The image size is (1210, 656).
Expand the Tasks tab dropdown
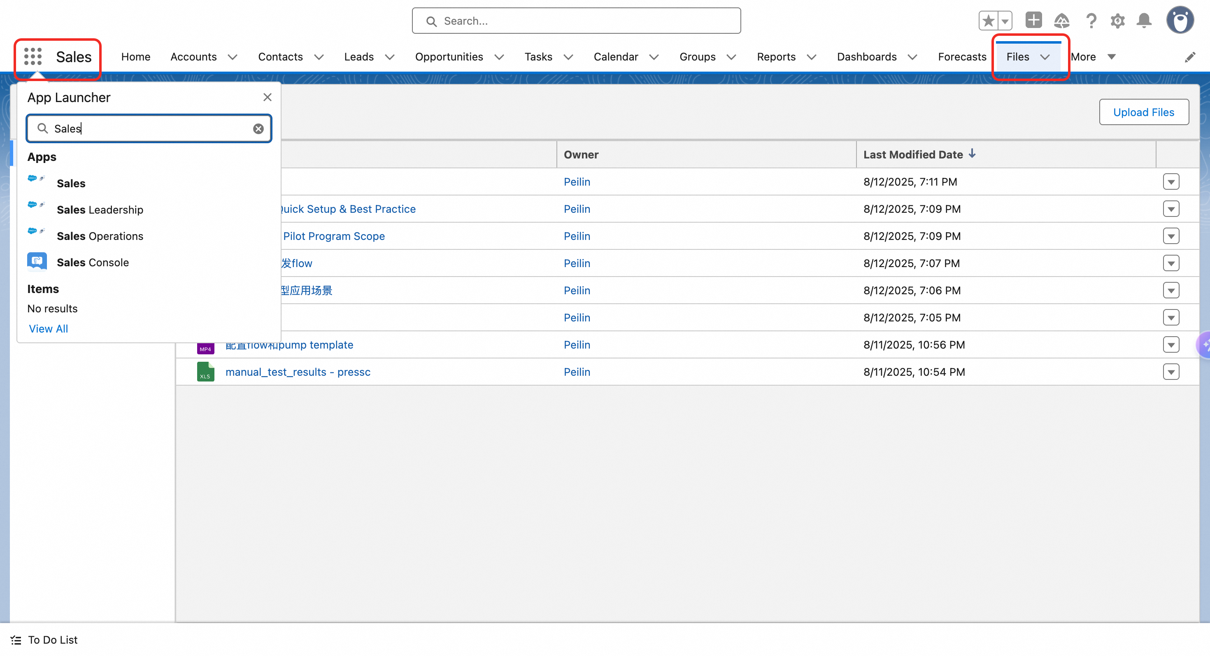[568, 57]
